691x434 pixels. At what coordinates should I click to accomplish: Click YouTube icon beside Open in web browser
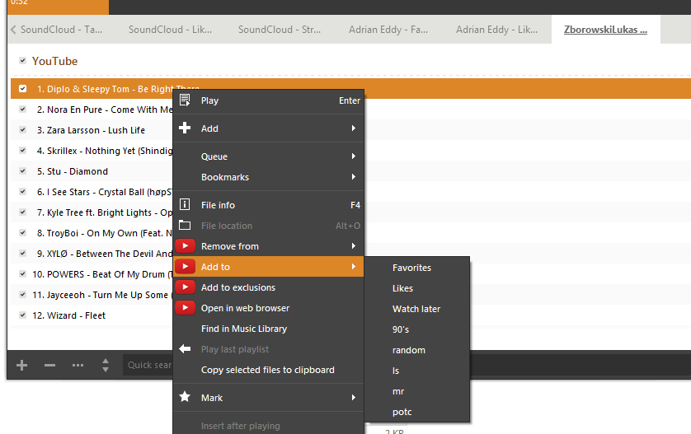point(185,308)
